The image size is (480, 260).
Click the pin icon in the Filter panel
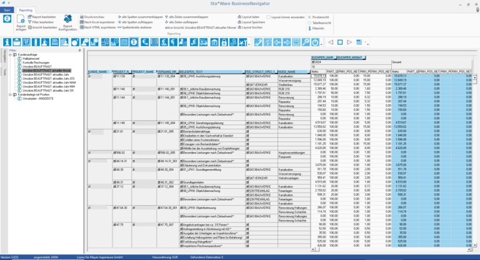pos(79,51)
